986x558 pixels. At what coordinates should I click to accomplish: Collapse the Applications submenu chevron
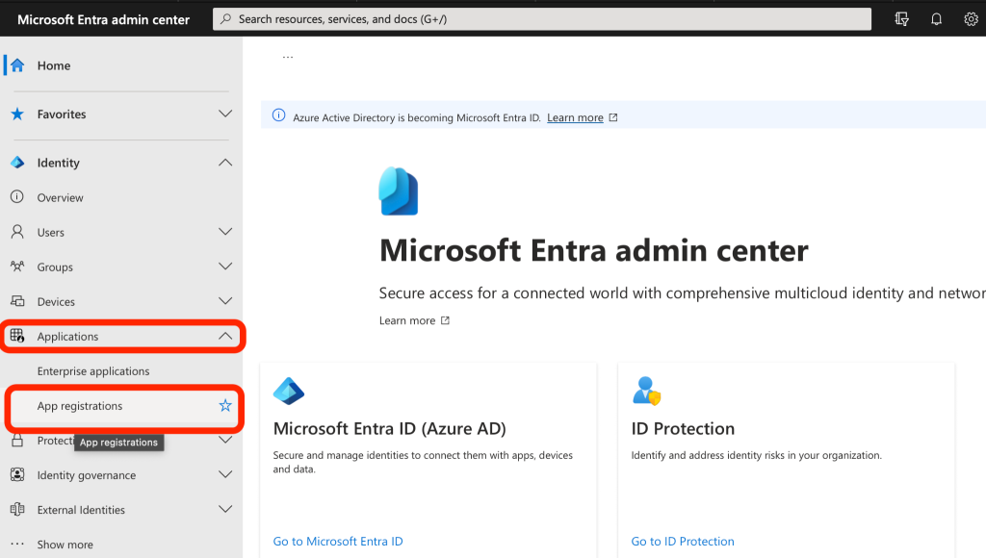coord(225,336)
